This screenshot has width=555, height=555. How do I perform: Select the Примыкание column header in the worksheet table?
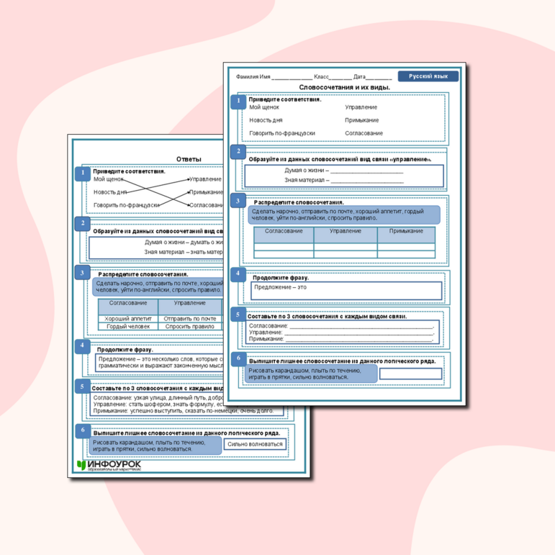pos(406,232)
